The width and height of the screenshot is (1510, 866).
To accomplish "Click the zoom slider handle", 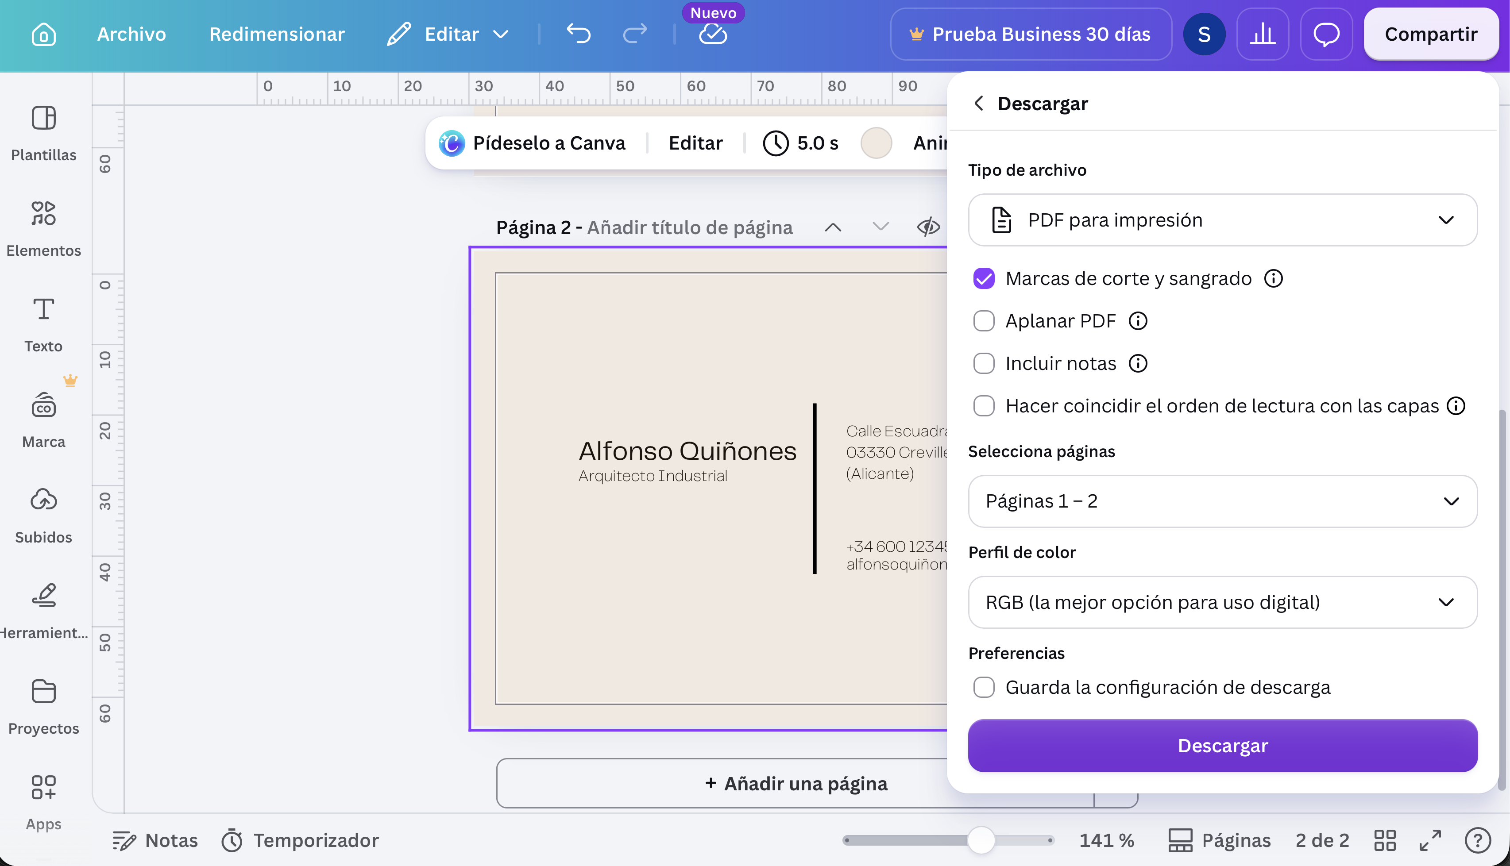I will (981, 840).
